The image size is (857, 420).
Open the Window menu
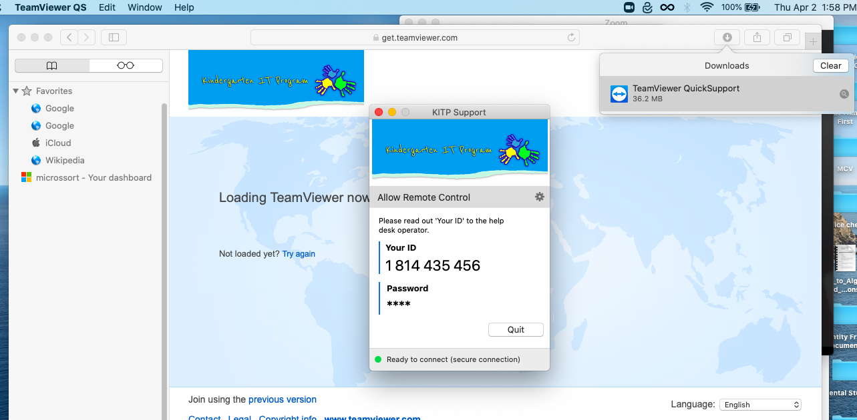145,7
